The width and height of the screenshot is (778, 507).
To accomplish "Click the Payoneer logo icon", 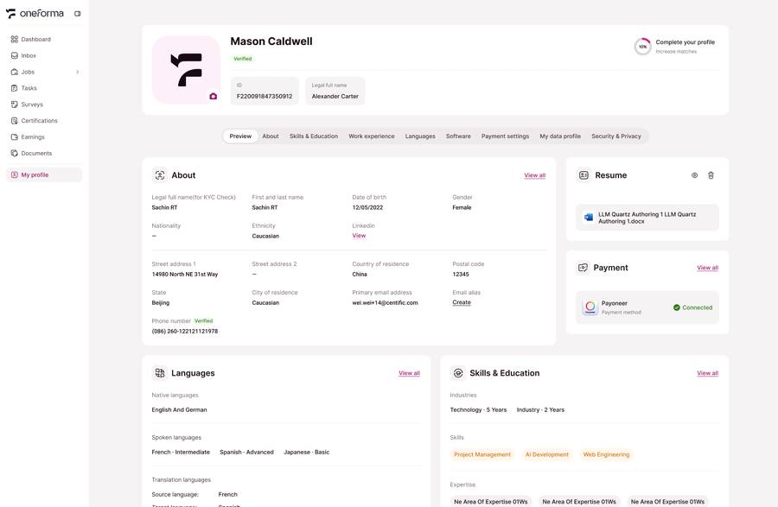I will pyautogui.click(x=590, y=307).
